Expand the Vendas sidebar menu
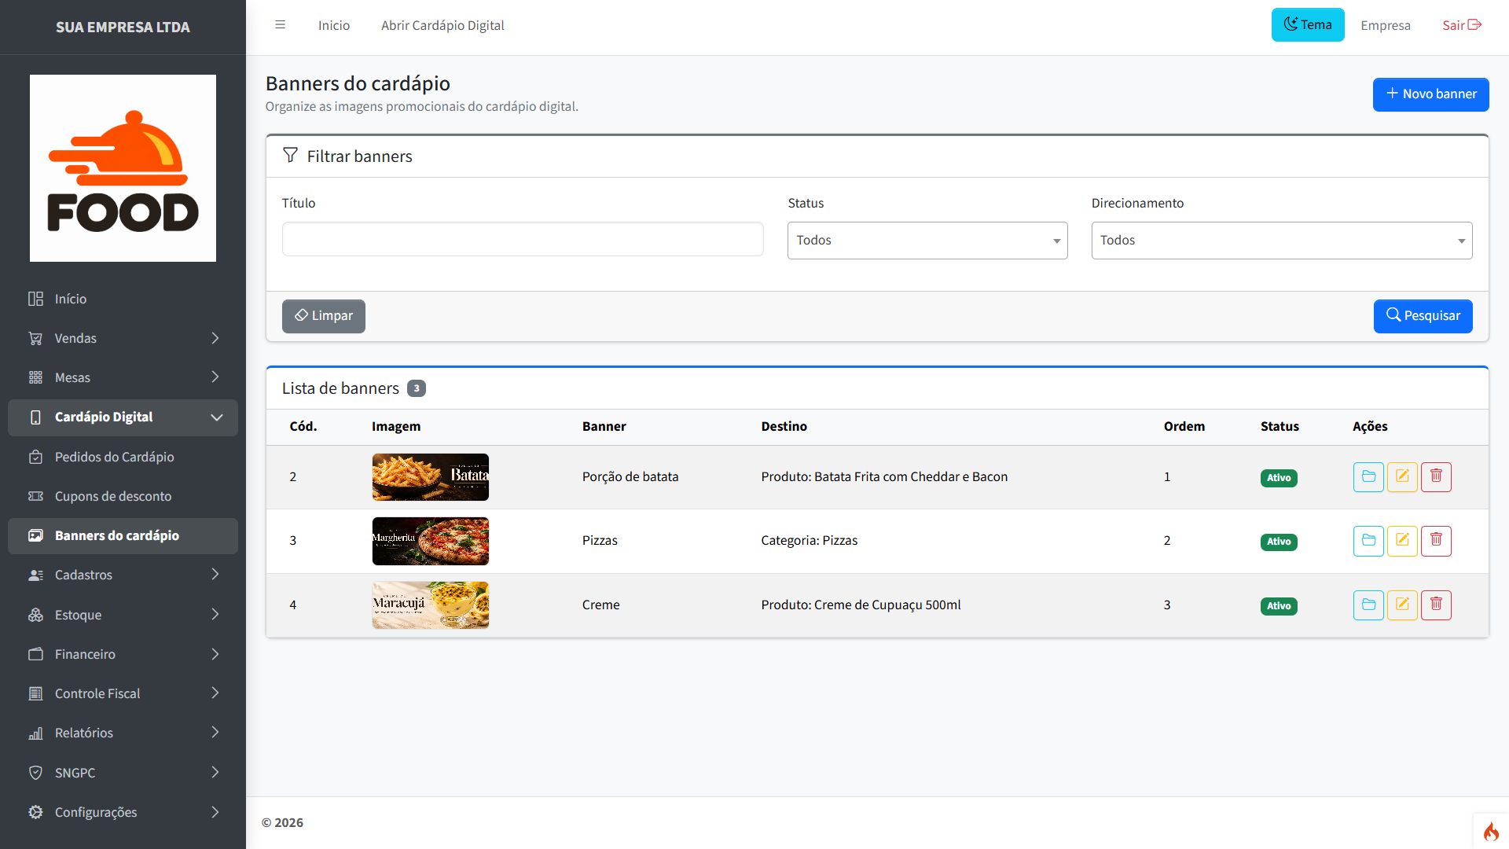Screen dimensions: 1509x849 [x=123, y=338]
